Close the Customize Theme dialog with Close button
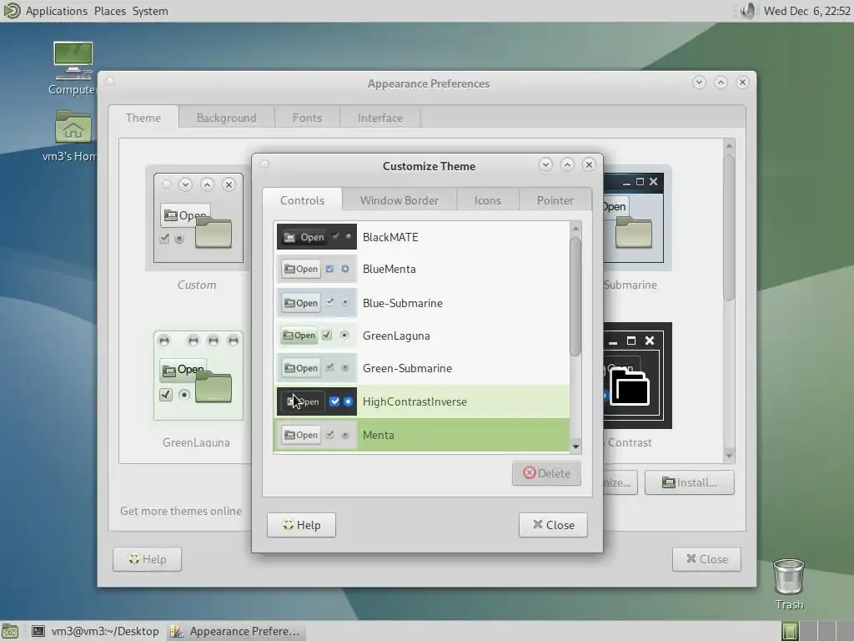Image resolution: width=854 pixels, height=641 pixels. tap(553, 525)
